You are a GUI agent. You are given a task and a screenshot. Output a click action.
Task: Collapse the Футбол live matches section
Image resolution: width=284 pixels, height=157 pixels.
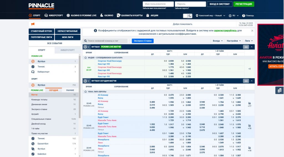tap(252, 47)
